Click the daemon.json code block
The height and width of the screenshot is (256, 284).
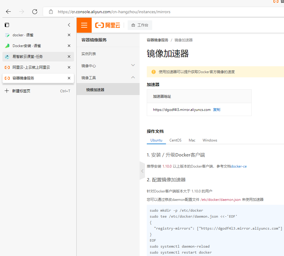click(x=215, y=231)
